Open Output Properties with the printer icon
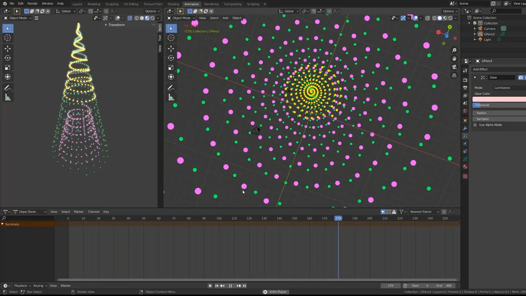 pos(465,88)
